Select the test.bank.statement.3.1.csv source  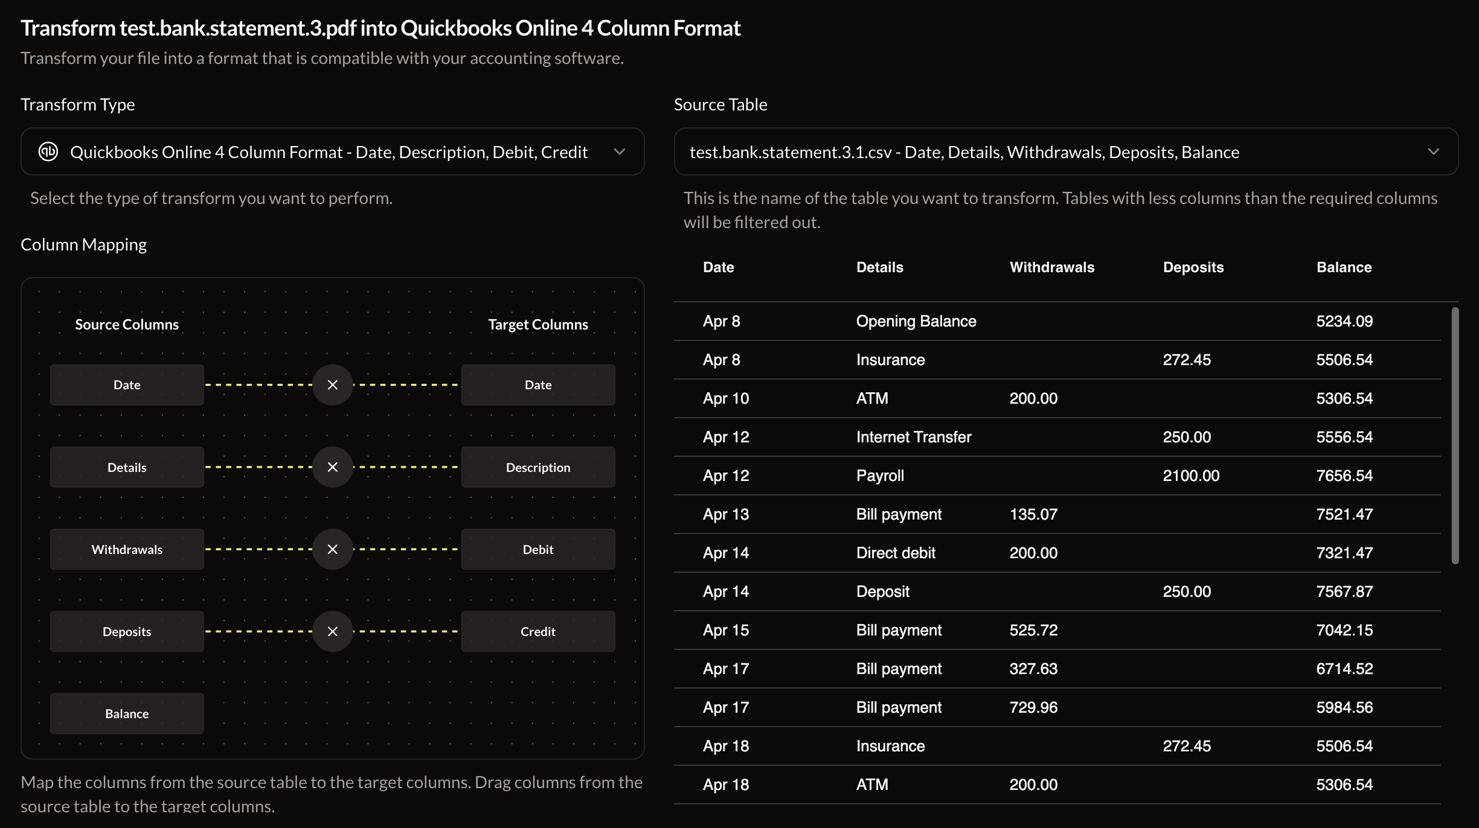[x=1065, y=151]
